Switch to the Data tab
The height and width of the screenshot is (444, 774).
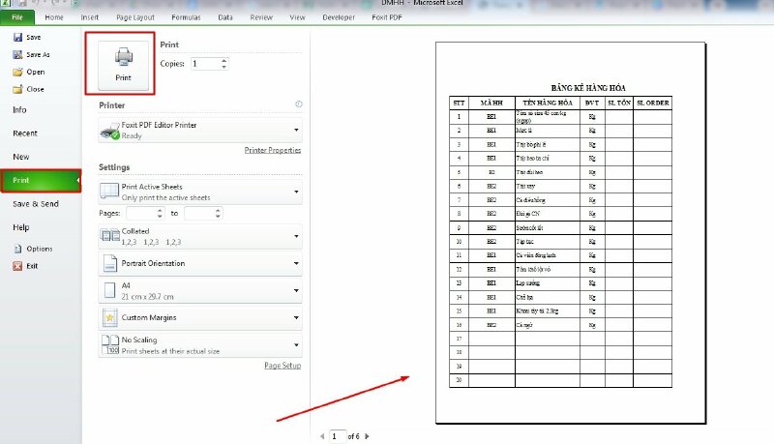click(x=225, y=17)
